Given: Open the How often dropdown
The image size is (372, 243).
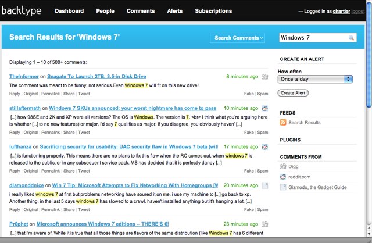Looking at the screenshot, I should pyautogui.click(x=315, y=79).
